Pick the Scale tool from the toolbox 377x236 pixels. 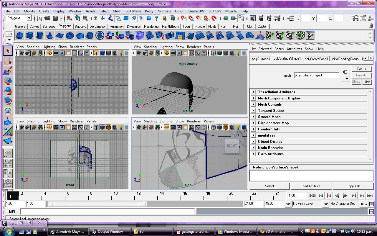8,100
